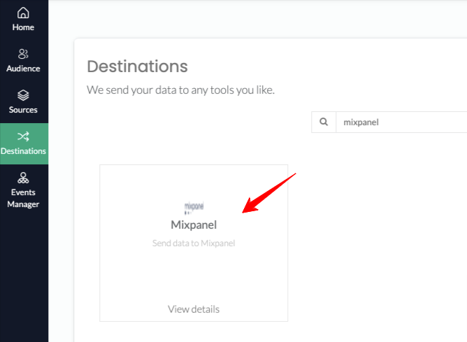Viewport: 467px width, 342px height.
Task: Go to Home in sidebar
Action: click(x=23, y=27)
